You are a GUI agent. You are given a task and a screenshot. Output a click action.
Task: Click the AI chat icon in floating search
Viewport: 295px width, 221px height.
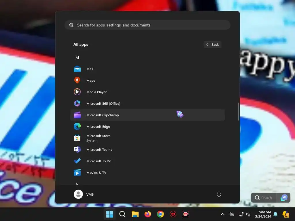pos(284,198)
